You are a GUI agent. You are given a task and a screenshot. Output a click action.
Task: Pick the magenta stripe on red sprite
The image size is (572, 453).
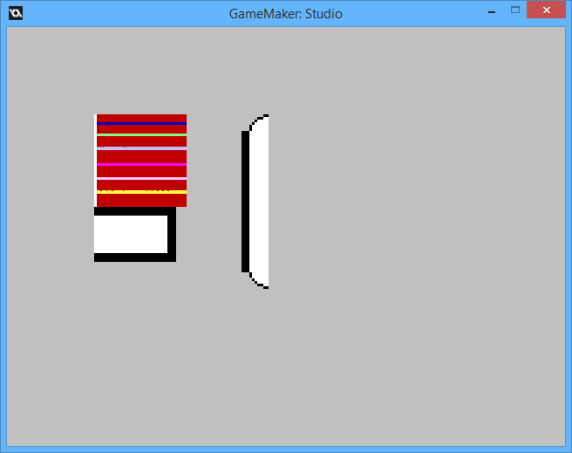tap(141, 164)
